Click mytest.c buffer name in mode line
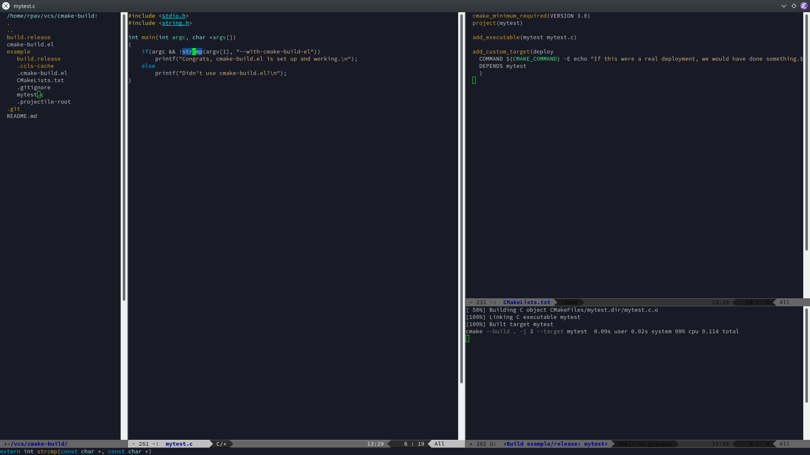This screenshot has height=455, width=810. coord(179,444)
